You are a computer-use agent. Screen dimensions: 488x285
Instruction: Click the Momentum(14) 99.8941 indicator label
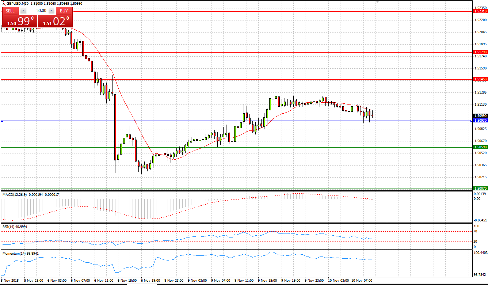coord(20,253)
